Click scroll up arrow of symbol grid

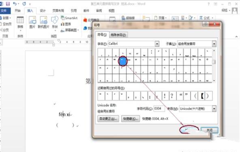pyautogui.click(x=214, y=50)
